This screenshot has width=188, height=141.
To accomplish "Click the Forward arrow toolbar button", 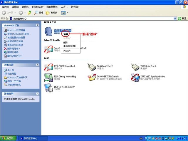I will (21, 12).
